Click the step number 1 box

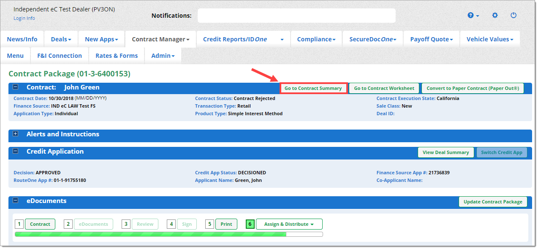click(x=19, y=224)
